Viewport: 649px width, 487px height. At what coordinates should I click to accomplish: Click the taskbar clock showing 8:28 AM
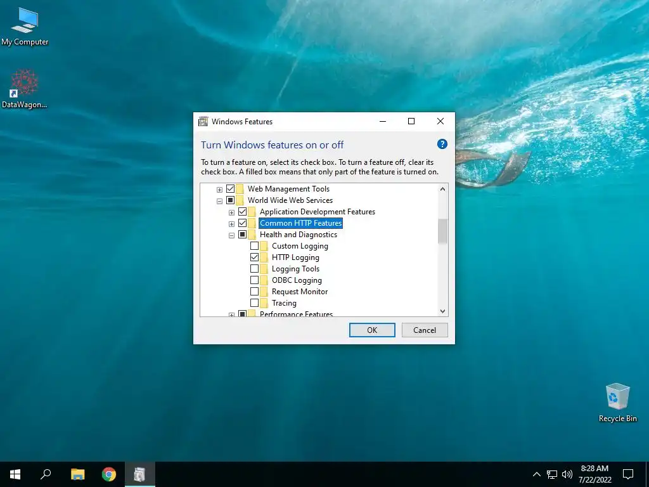pos(594,474)
